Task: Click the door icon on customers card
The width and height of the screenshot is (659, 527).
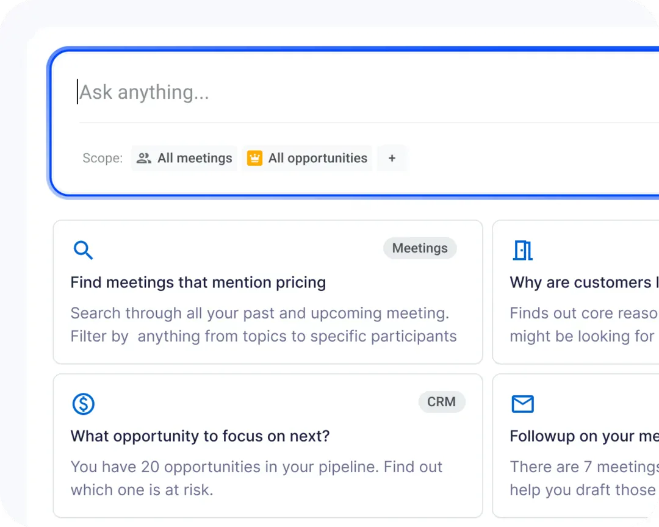Action: click(523, 251)
